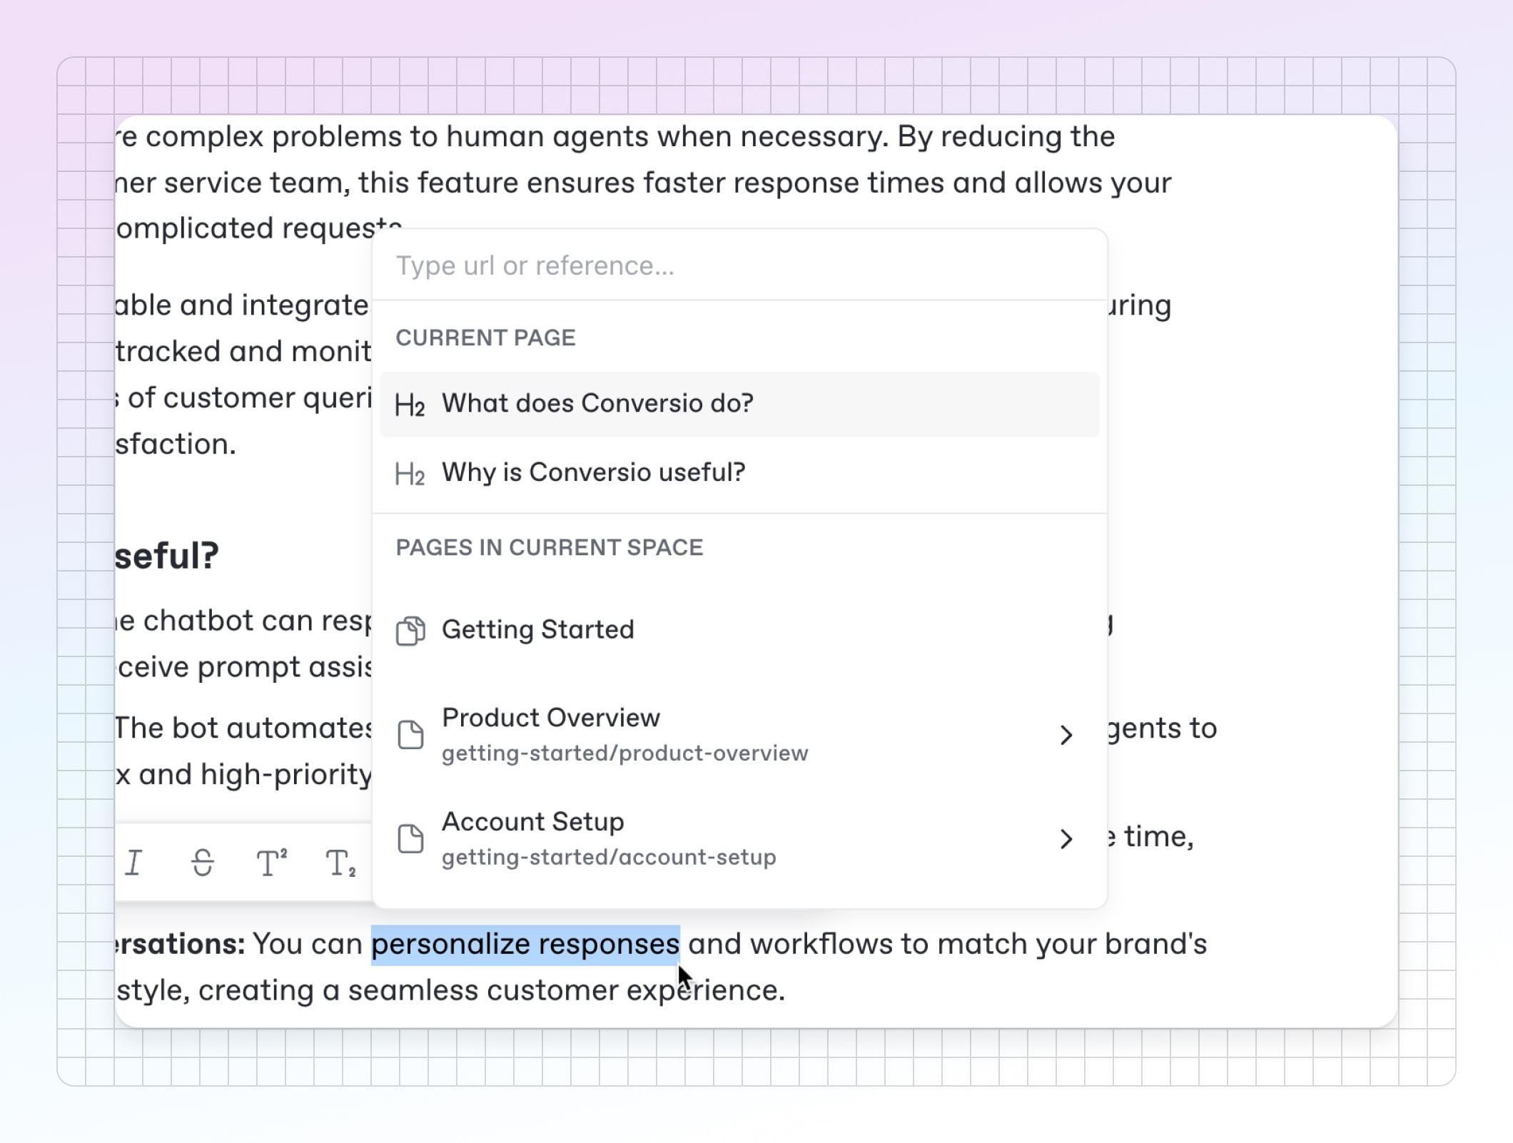1513x1143 pixels.
Task: Choose the Product Overview page
Action: point(739,735)
